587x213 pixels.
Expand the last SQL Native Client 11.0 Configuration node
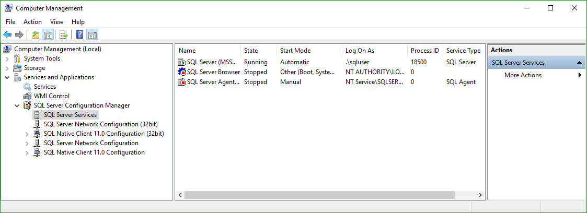(27, 152)
